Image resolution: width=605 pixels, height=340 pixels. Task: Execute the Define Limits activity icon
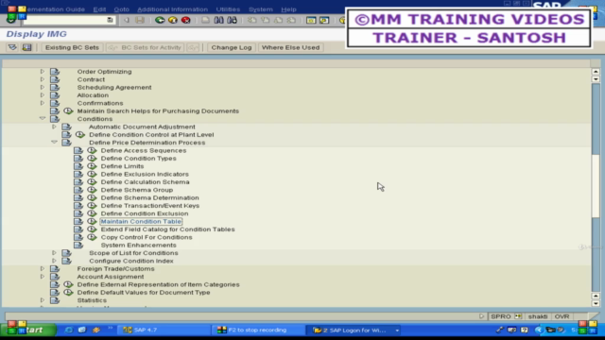(x=92, y=166)
